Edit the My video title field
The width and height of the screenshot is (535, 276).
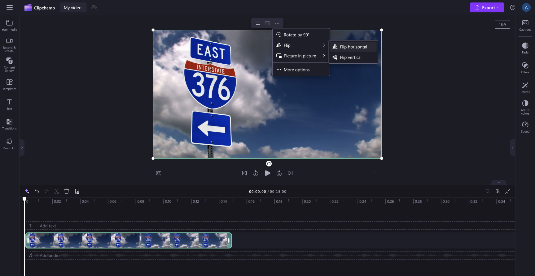(73, 8)
